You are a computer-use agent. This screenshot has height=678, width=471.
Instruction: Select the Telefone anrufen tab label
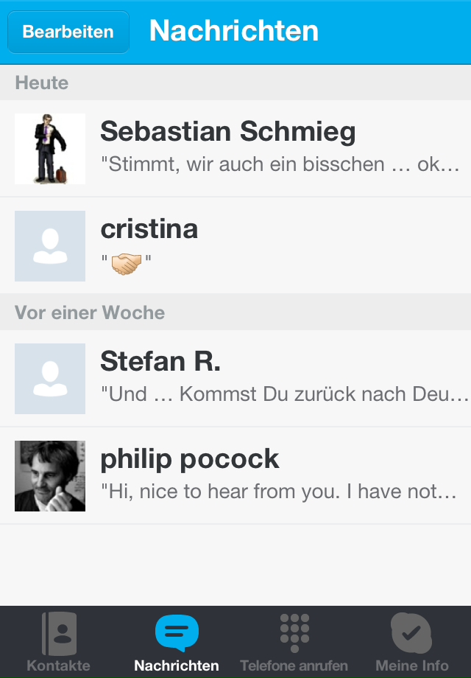pyautogui.click(x=294, y=665)
